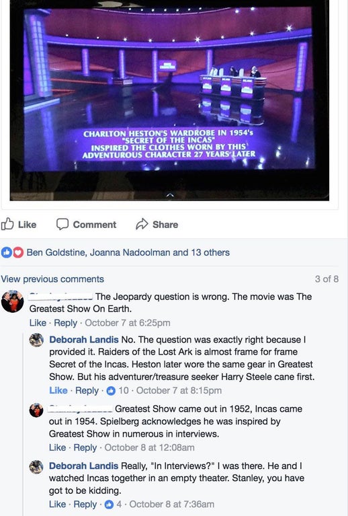Click the October 7 at 8:15pm timestamp
This screenshot has height=516, width=348.
[x=179, y=391]
